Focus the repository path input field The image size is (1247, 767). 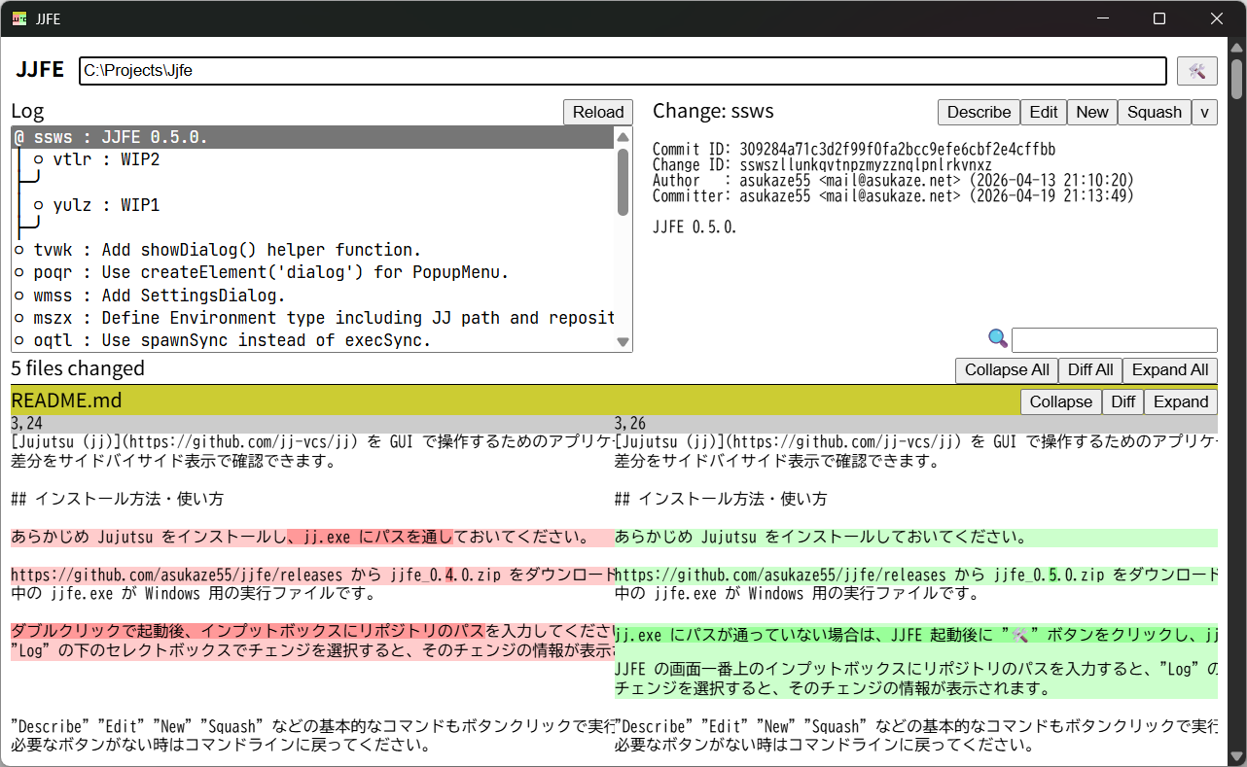(623, 70)
